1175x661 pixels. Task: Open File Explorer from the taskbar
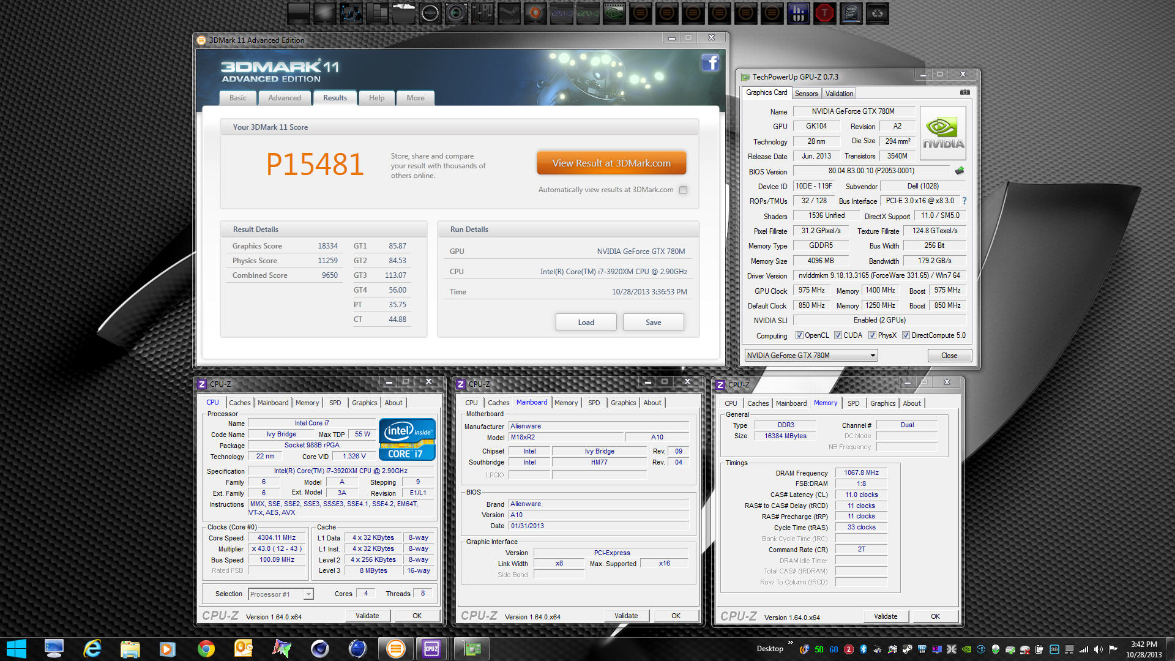point(130,649)
